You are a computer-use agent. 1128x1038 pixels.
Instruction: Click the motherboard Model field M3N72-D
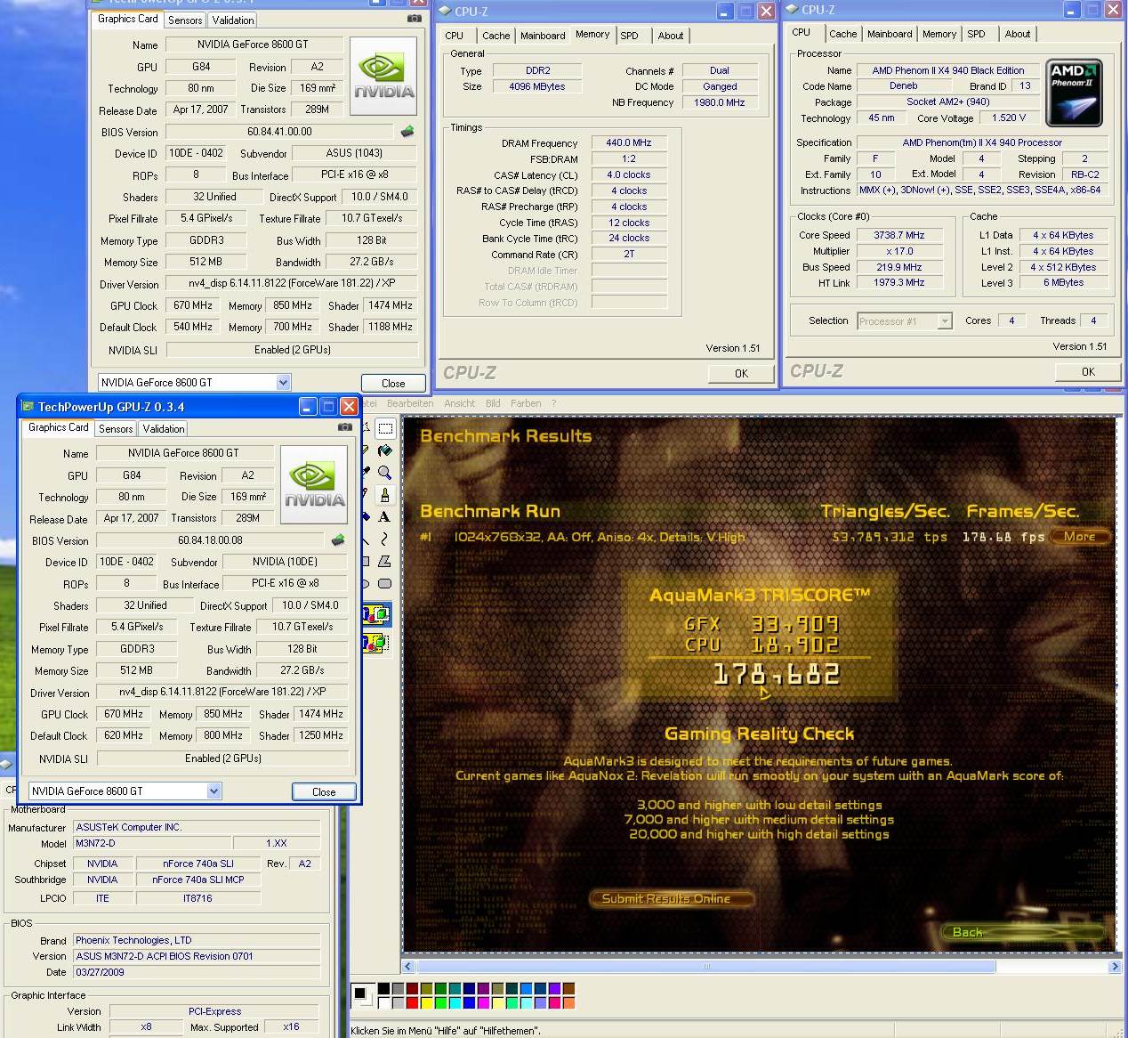(x=150, y=843)
